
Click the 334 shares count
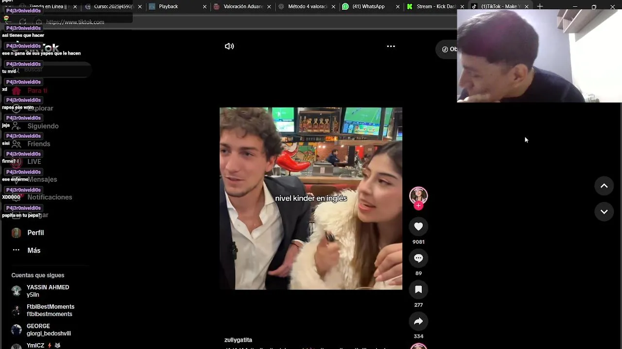click(x=418, y=336)
